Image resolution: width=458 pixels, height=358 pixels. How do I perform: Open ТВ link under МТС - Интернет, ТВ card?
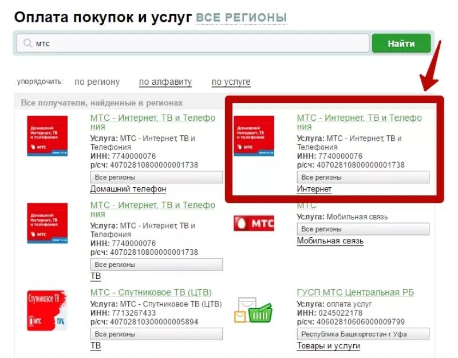tap(96, 276)
